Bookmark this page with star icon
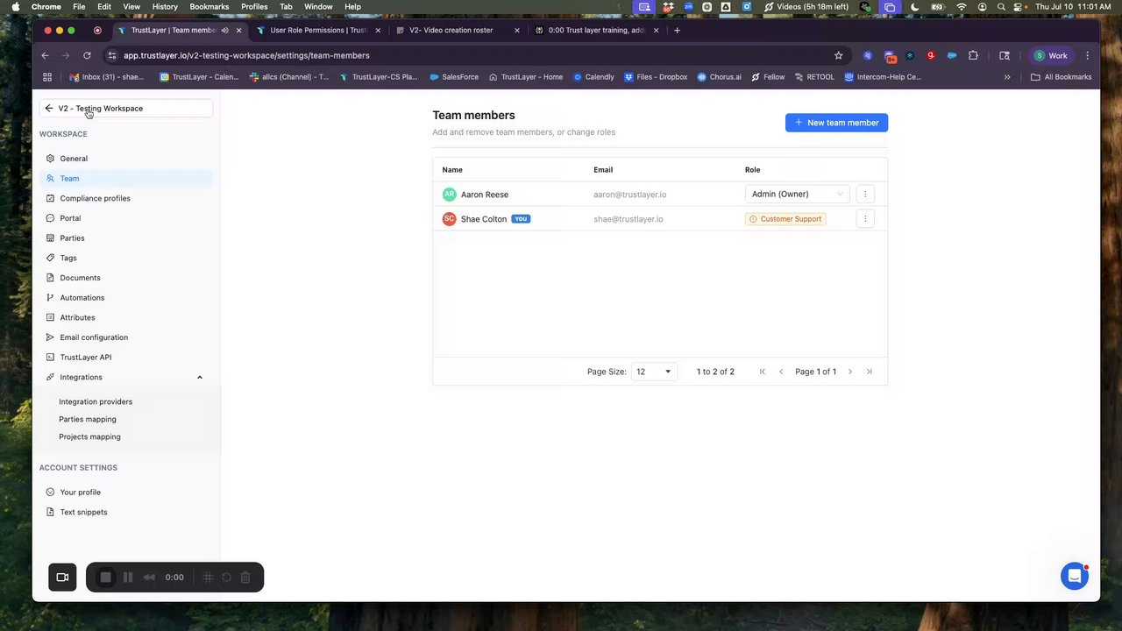The image size is (1122, 631). [x=838, y=55]
